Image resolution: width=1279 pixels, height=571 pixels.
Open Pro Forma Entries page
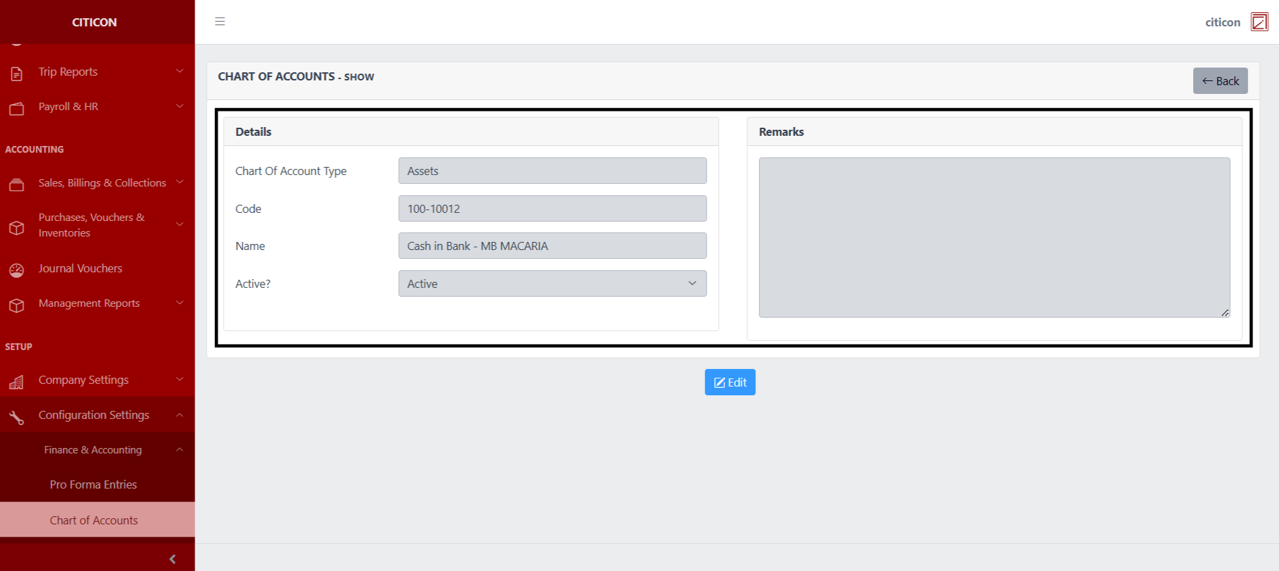pos(93,485)
